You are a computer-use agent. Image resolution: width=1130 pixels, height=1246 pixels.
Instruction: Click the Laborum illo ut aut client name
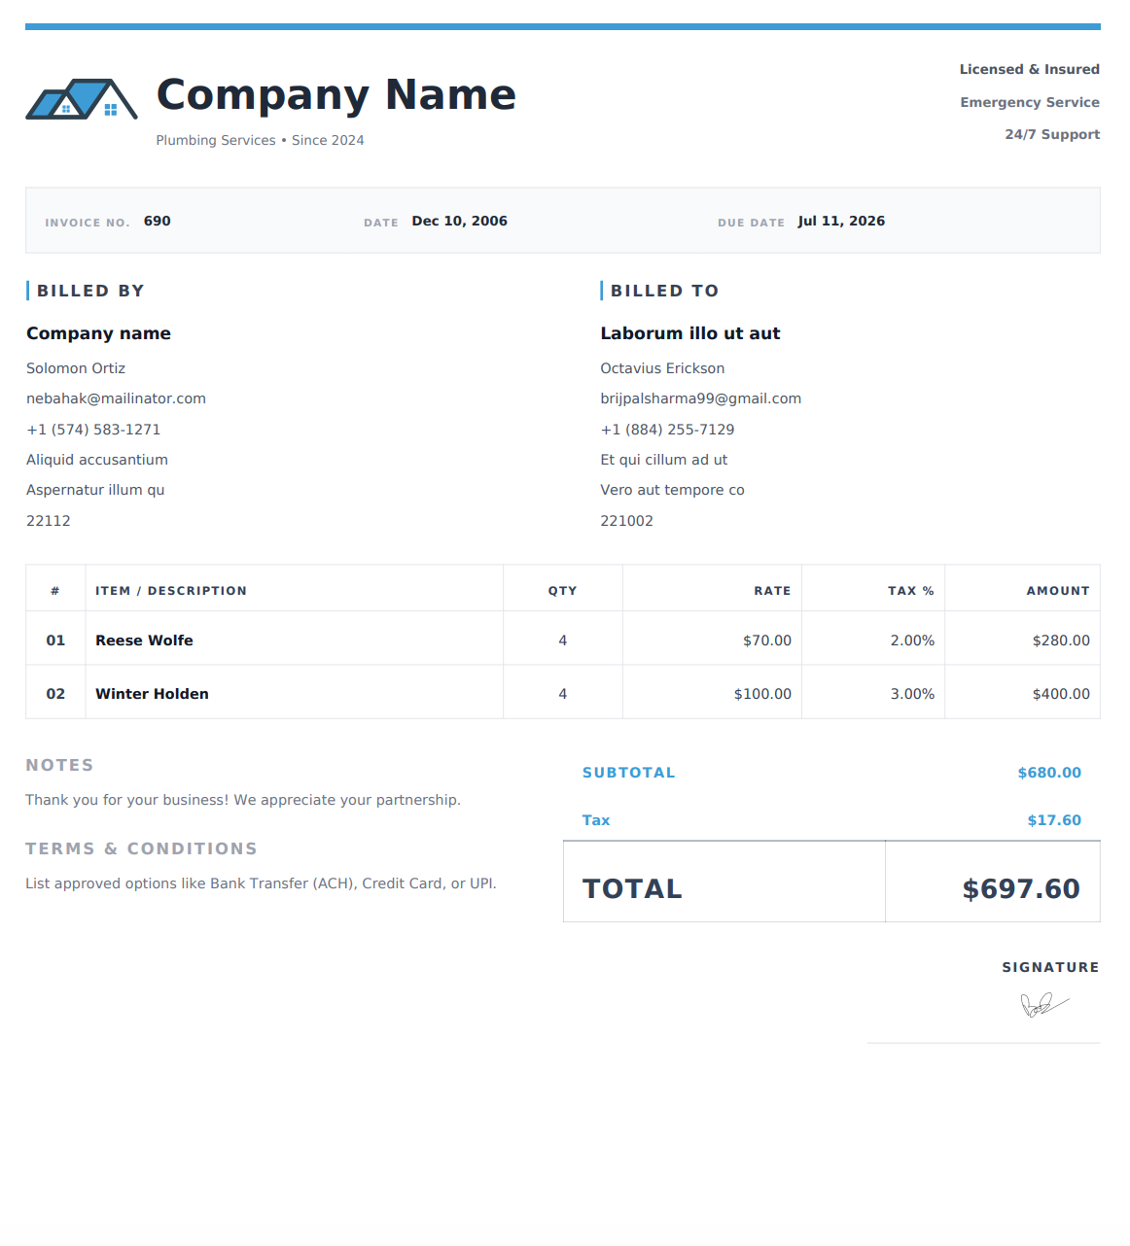690,333
